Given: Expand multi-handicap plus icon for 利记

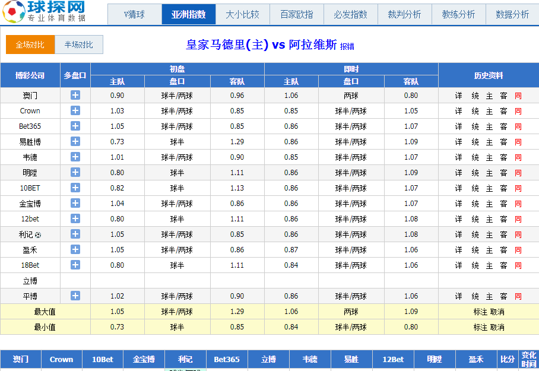Looking at the screenshot, I should (x=75, y=234).
